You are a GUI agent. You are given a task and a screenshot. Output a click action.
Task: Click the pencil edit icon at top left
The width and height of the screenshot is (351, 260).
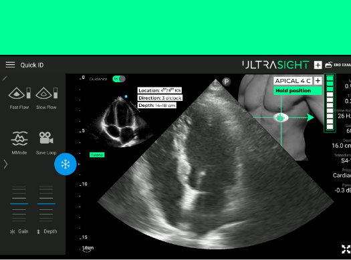point(5,78)
